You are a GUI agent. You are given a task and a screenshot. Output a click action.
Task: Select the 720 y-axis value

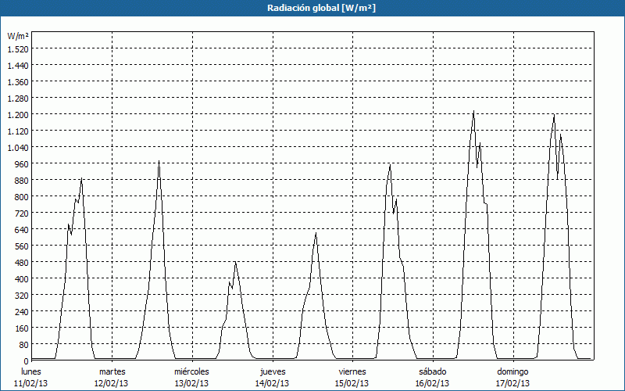[x=22, y=213]
